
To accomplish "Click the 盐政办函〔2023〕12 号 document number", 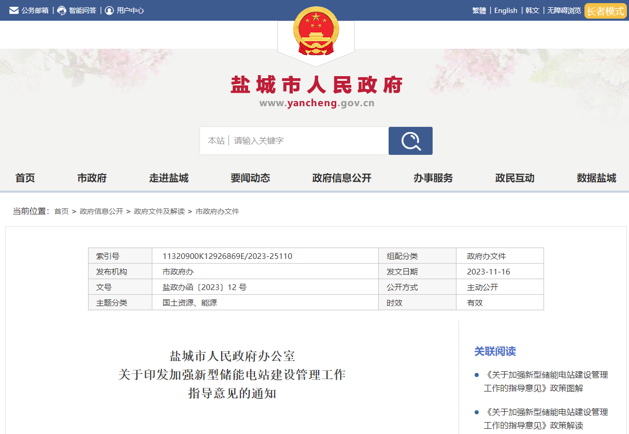I will point(204,287).
